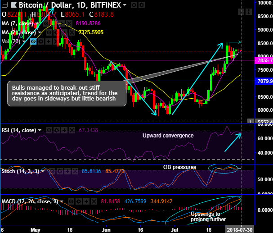Hide the MA (7, close) indicator
This screenshot has width=273, height=233.
coord(46,23)
